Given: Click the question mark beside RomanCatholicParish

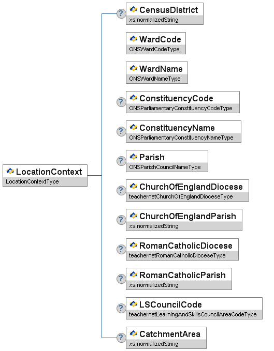Looking at the screenshot, I should click(x=121, y=279).
